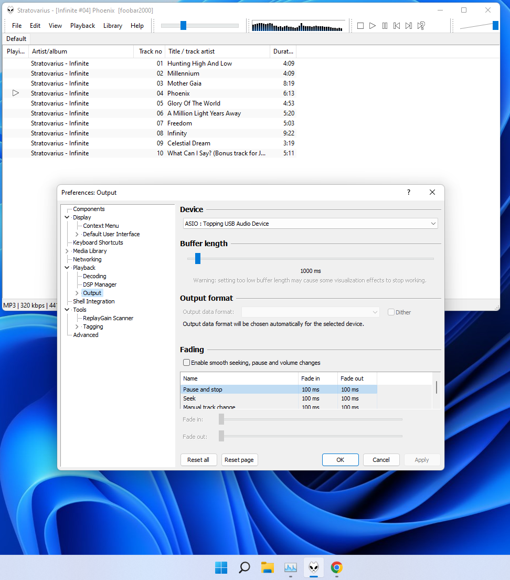Click the Pause button in toolbar
This screenshot has width=510, height=580.
coord(385,26)
